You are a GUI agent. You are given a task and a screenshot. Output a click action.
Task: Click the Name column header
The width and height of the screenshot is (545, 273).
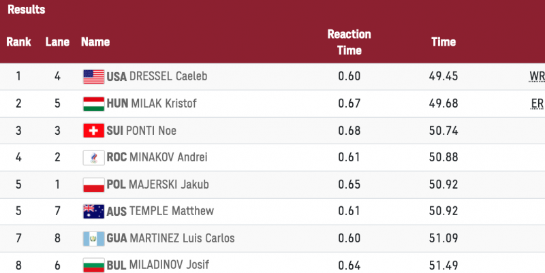click(95, 42)
